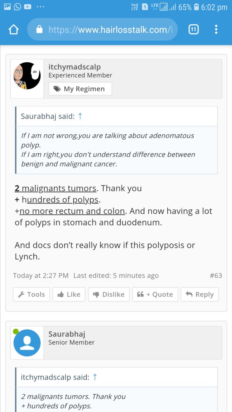Add post to multi-quote with + Quote

click(155, 294)
